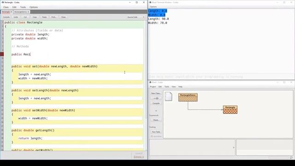Open the editor's Options menu

pyautogui.click(x=34, y=7)
